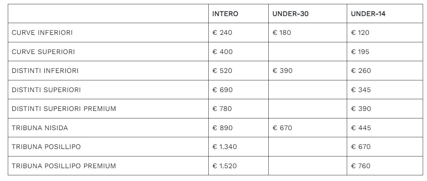Select the TRIBUNA NISIDA row label

[x=40, y=128]
